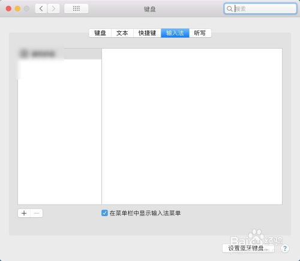The image size is (300, 261).
Task: Open the 快捷键 tab
Action: [x=147, y=33]
